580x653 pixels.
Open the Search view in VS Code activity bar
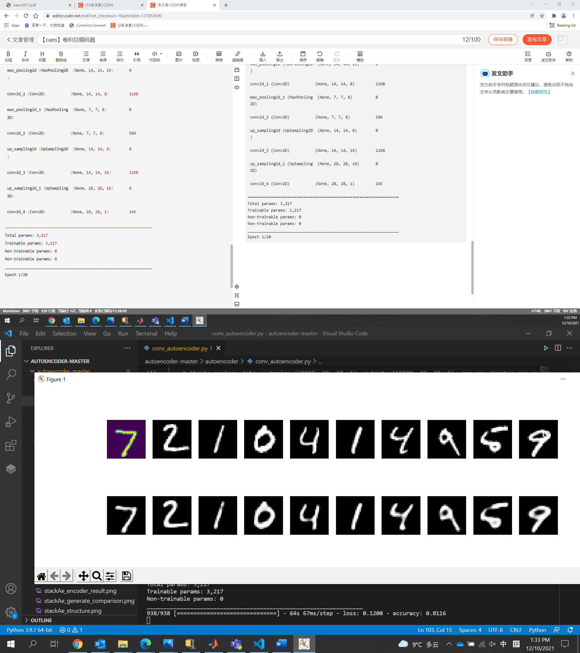(11, 374)
